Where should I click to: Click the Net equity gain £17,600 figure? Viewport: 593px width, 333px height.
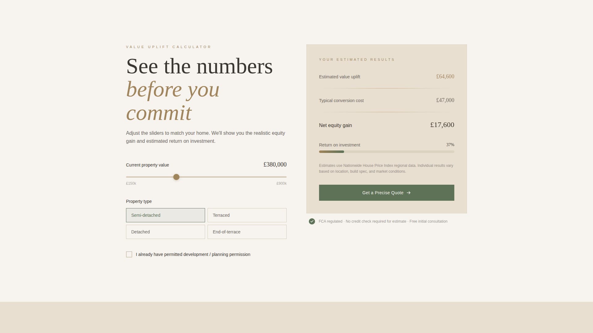click(442, 125)
